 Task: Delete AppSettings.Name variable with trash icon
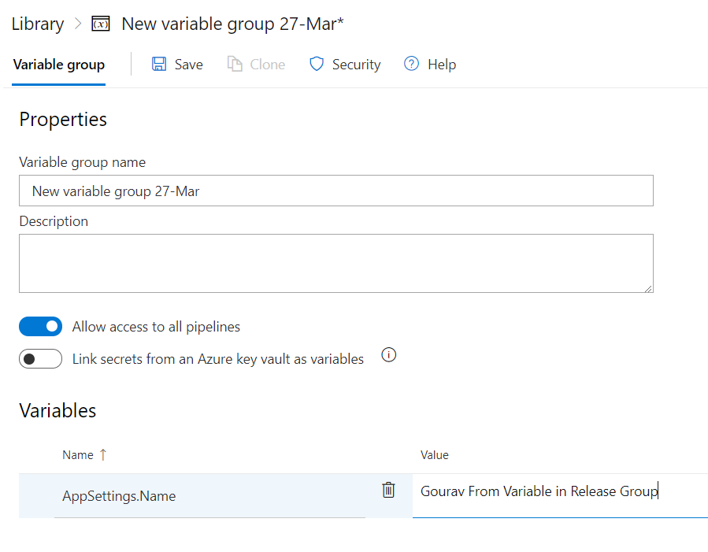[388, 490]
